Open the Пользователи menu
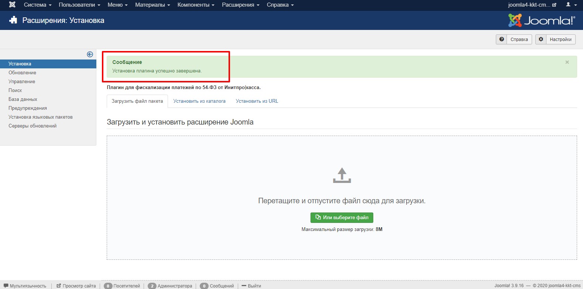This screenshot has width=583, height=289. [79, 5]
